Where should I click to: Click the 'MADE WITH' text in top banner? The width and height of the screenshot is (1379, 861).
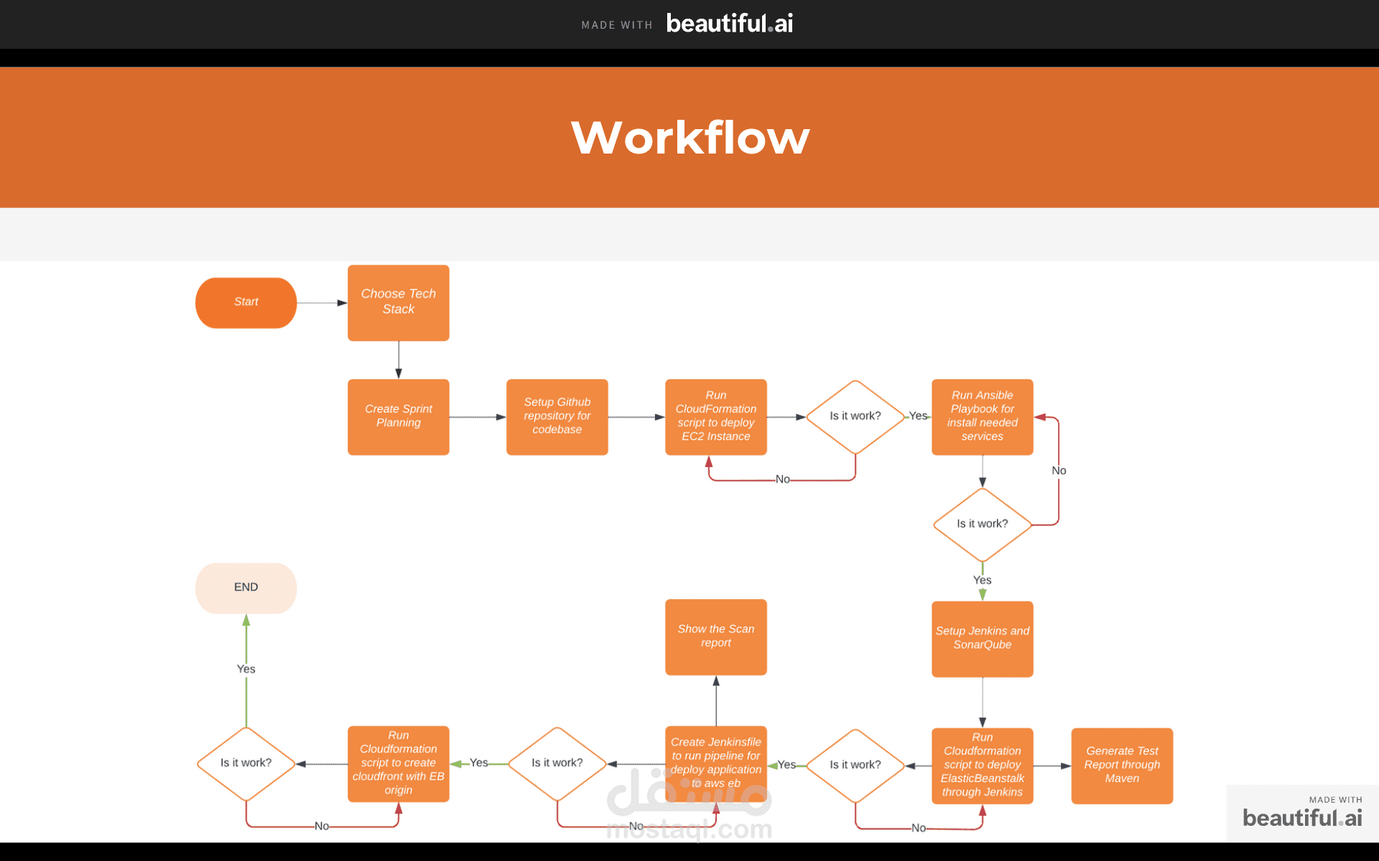[x=617, y=25]
